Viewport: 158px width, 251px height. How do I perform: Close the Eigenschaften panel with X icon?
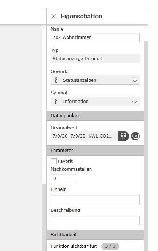pyautogui.click(x=54, y=16)
